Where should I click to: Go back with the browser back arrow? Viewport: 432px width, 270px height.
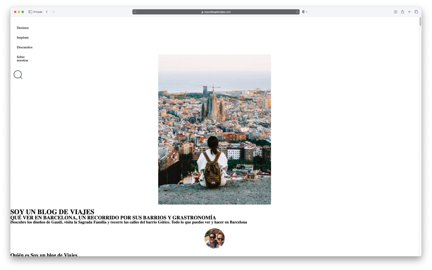[x=47, y=12]
